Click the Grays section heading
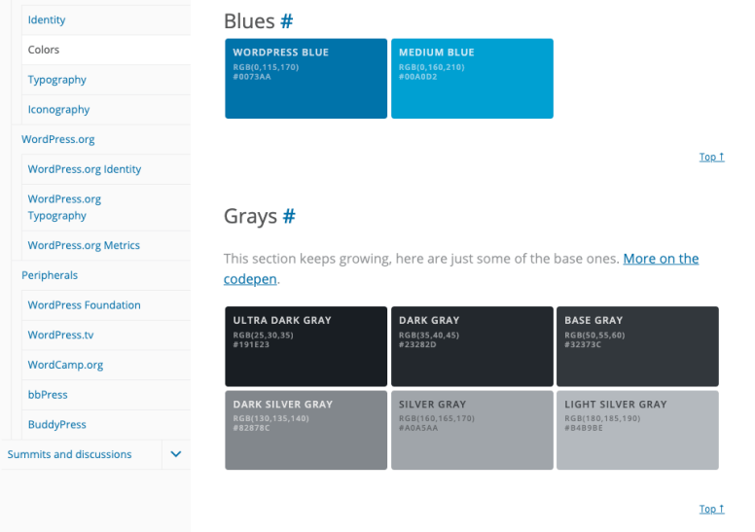Image resolution: width=755 pixels, height=532 pixels. tap(250, 216)
